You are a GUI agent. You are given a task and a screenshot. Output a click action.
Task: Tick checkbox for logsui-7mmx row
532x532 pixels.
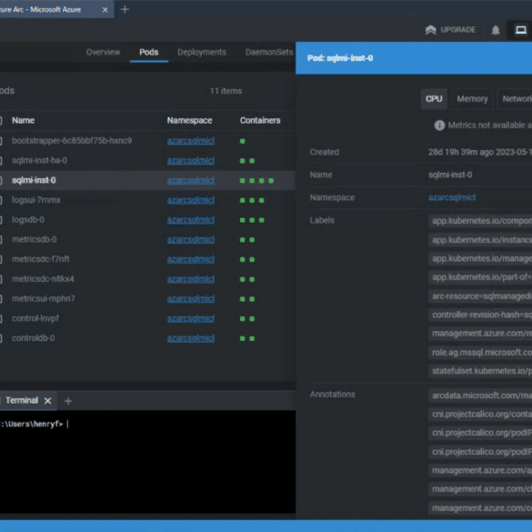pyautogui.click(x=1, y=200)
